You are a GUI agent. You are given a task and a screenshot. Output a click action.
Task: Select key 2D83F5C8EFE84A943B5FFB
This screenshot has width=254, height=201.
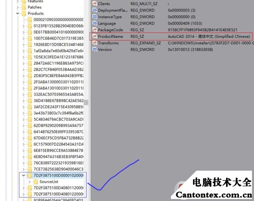[58, 76]
